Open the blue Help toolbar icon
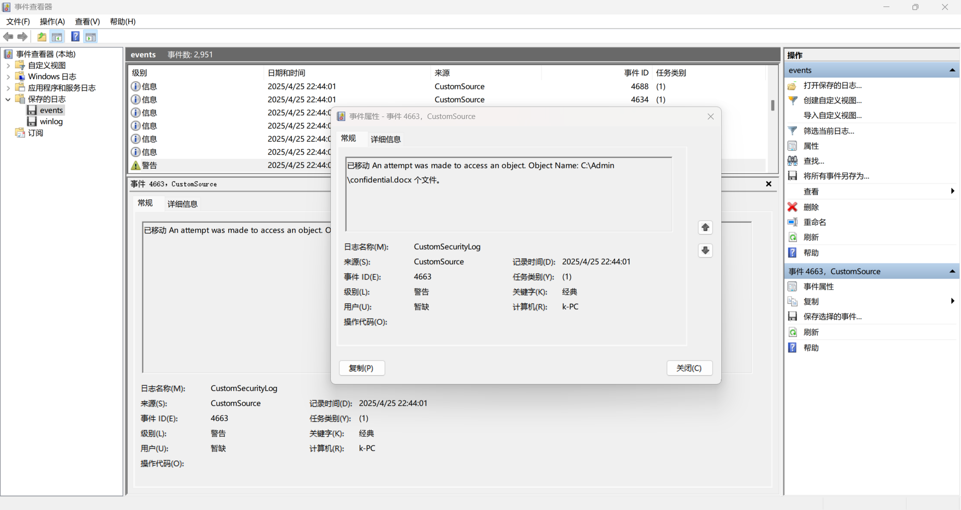This screenshot has width=961, height=510. (x=76, y=36)
